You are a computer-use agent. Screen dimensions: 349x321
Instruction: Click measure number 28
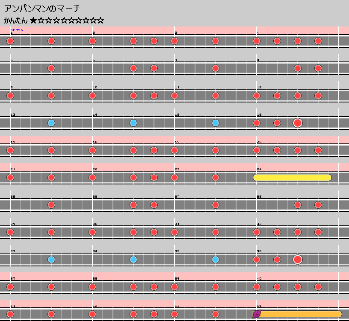coord(259,197)
